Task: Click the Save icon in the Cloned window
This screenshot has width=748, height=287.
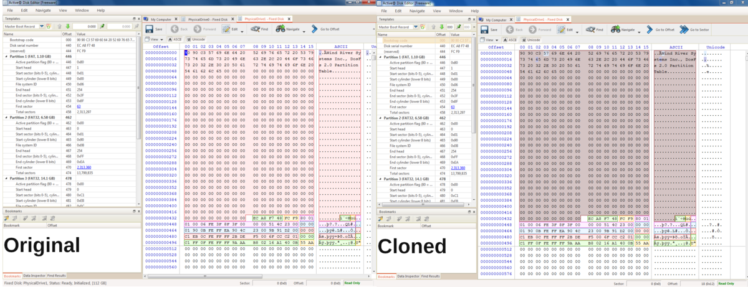Action: pos(484,29)
